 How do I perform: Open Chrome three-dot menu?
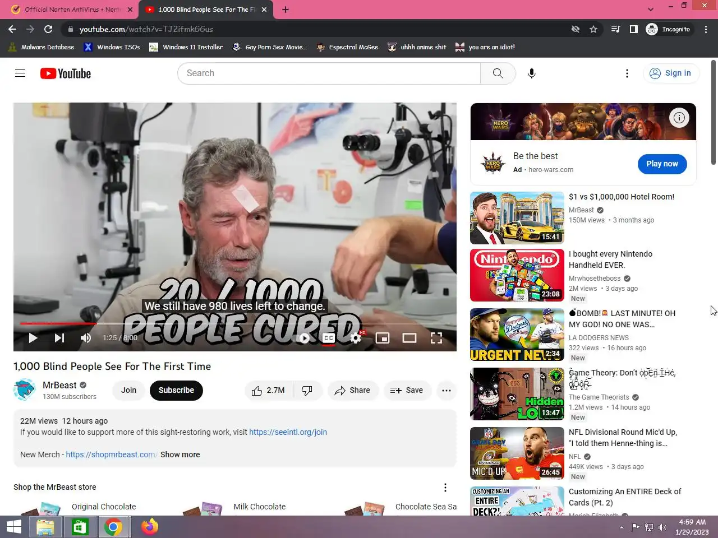(x=706, y=29)
